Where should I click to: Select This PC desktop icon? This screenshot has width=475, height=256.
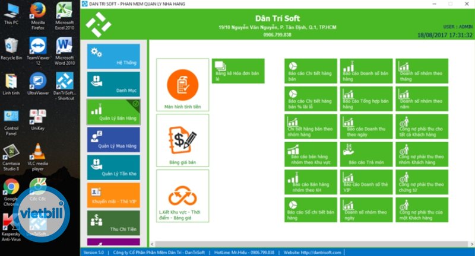click(11, 14)
